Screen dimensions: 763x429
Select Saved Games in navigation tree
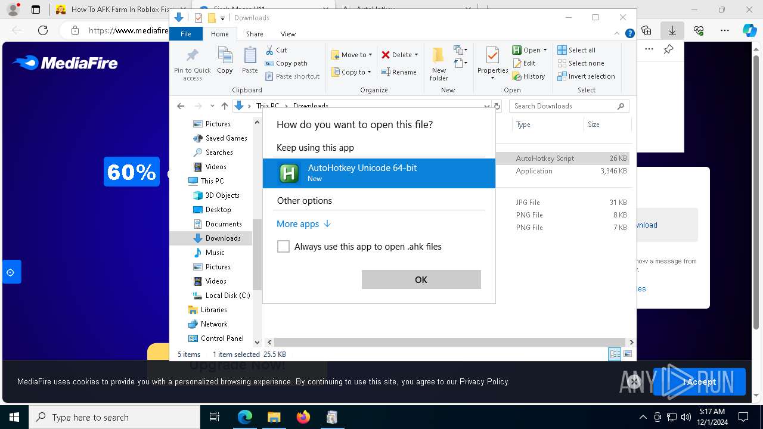pos(220,138)
